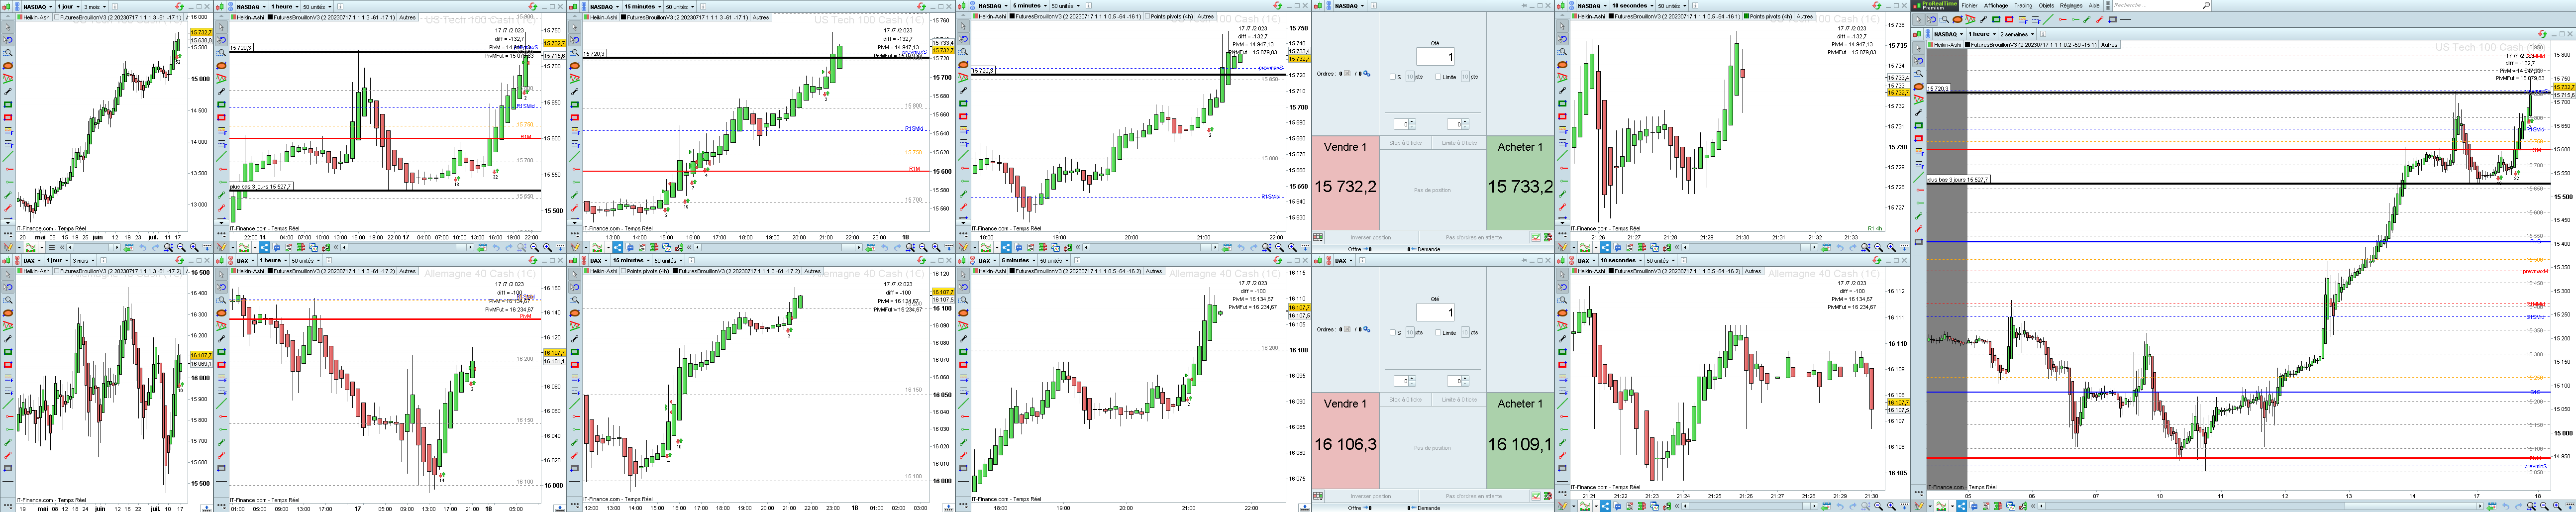Click Acheter 1 at 15 733,2 on NASDAQ
Image resolution: width=2576 pixels, height=512 pixels.
(1521, 182)
